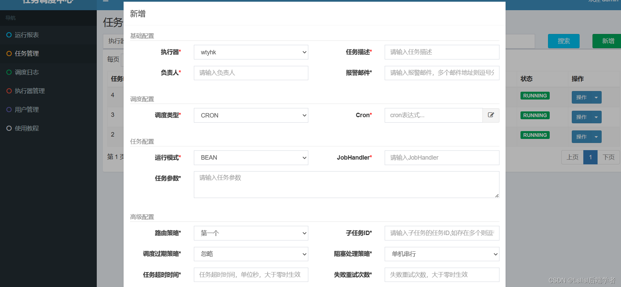Click the 调度日志 sidebar circle icon
621x287 pixels.
[x=9, y=72]
